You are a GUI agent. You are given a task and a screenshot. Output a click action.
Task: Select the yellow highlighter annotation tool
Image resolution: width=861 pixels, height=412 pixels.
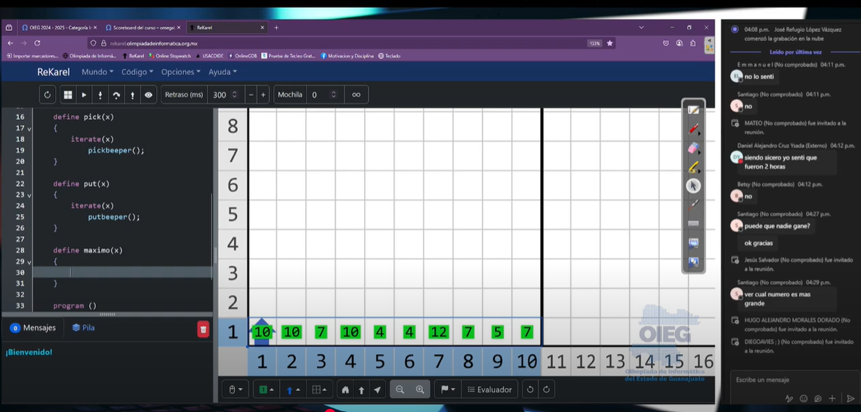tap(693, 167)
